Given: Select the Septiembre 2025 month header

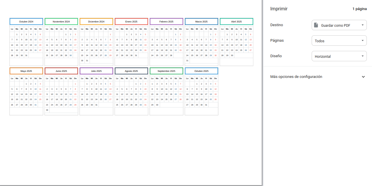Looking at the screenshot, I should (x=166, y=71).
